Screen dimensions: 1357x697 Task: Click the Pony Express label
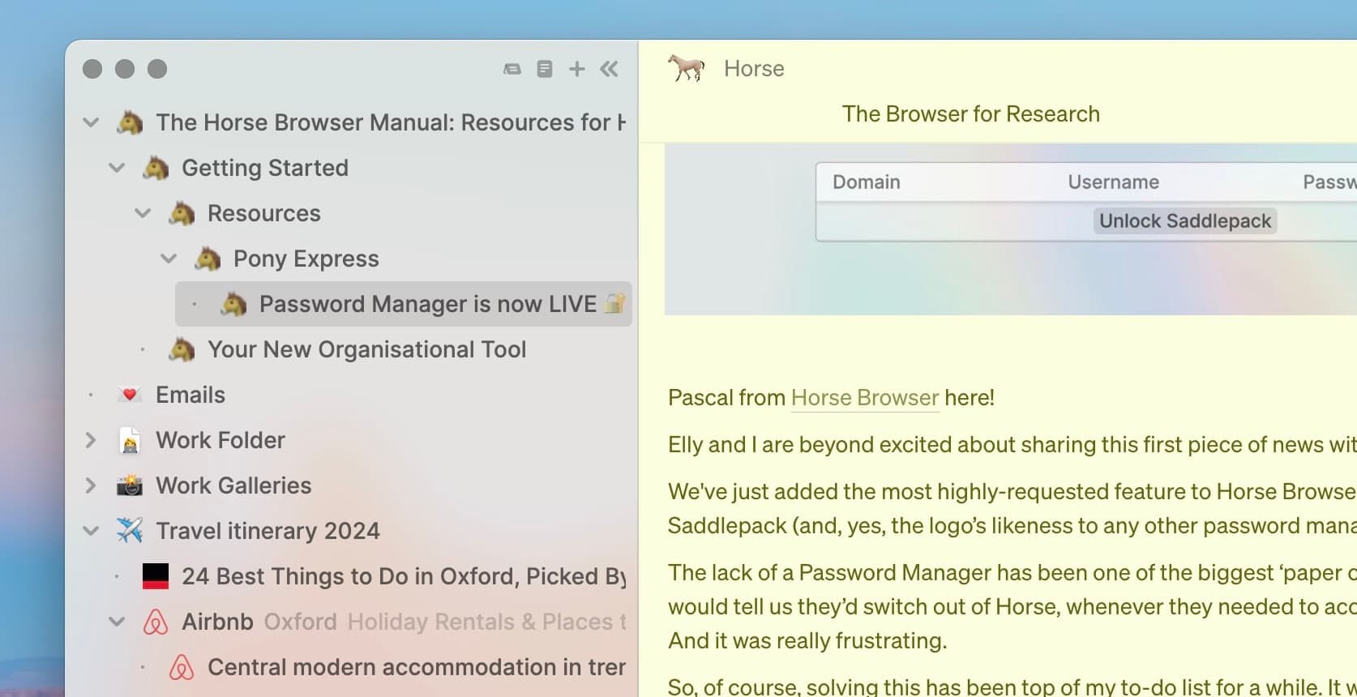coord(306,259)
